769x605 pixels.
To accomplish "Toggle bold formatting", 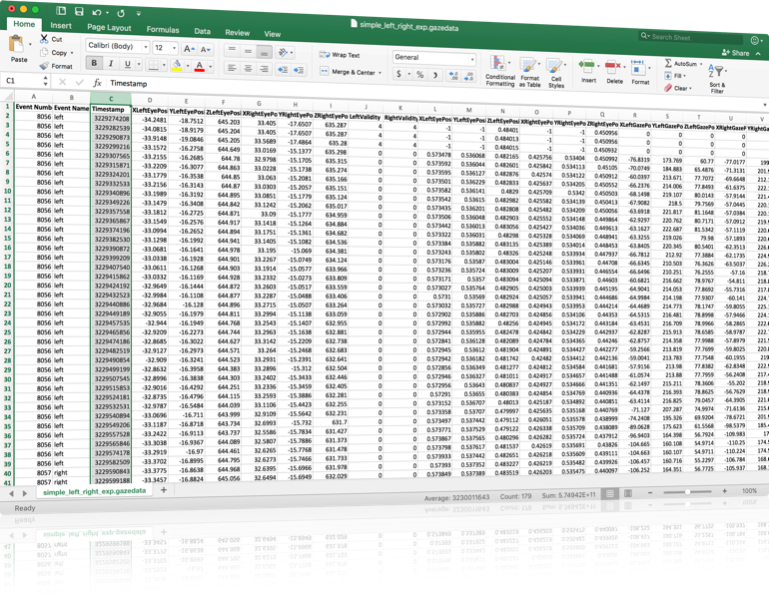I will tap(96, 64).
